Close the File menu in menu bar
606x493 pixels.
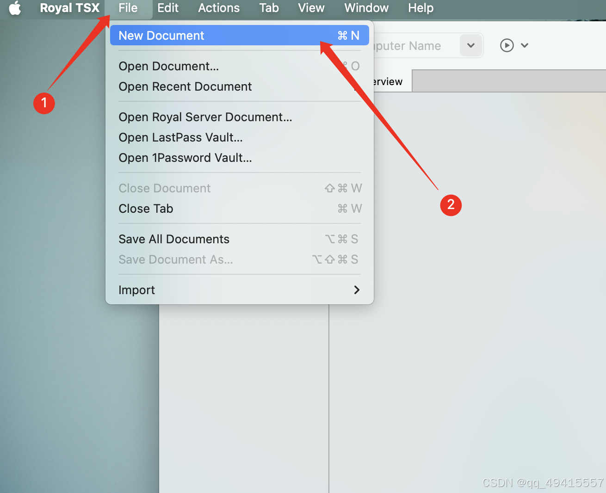point(128,8)
